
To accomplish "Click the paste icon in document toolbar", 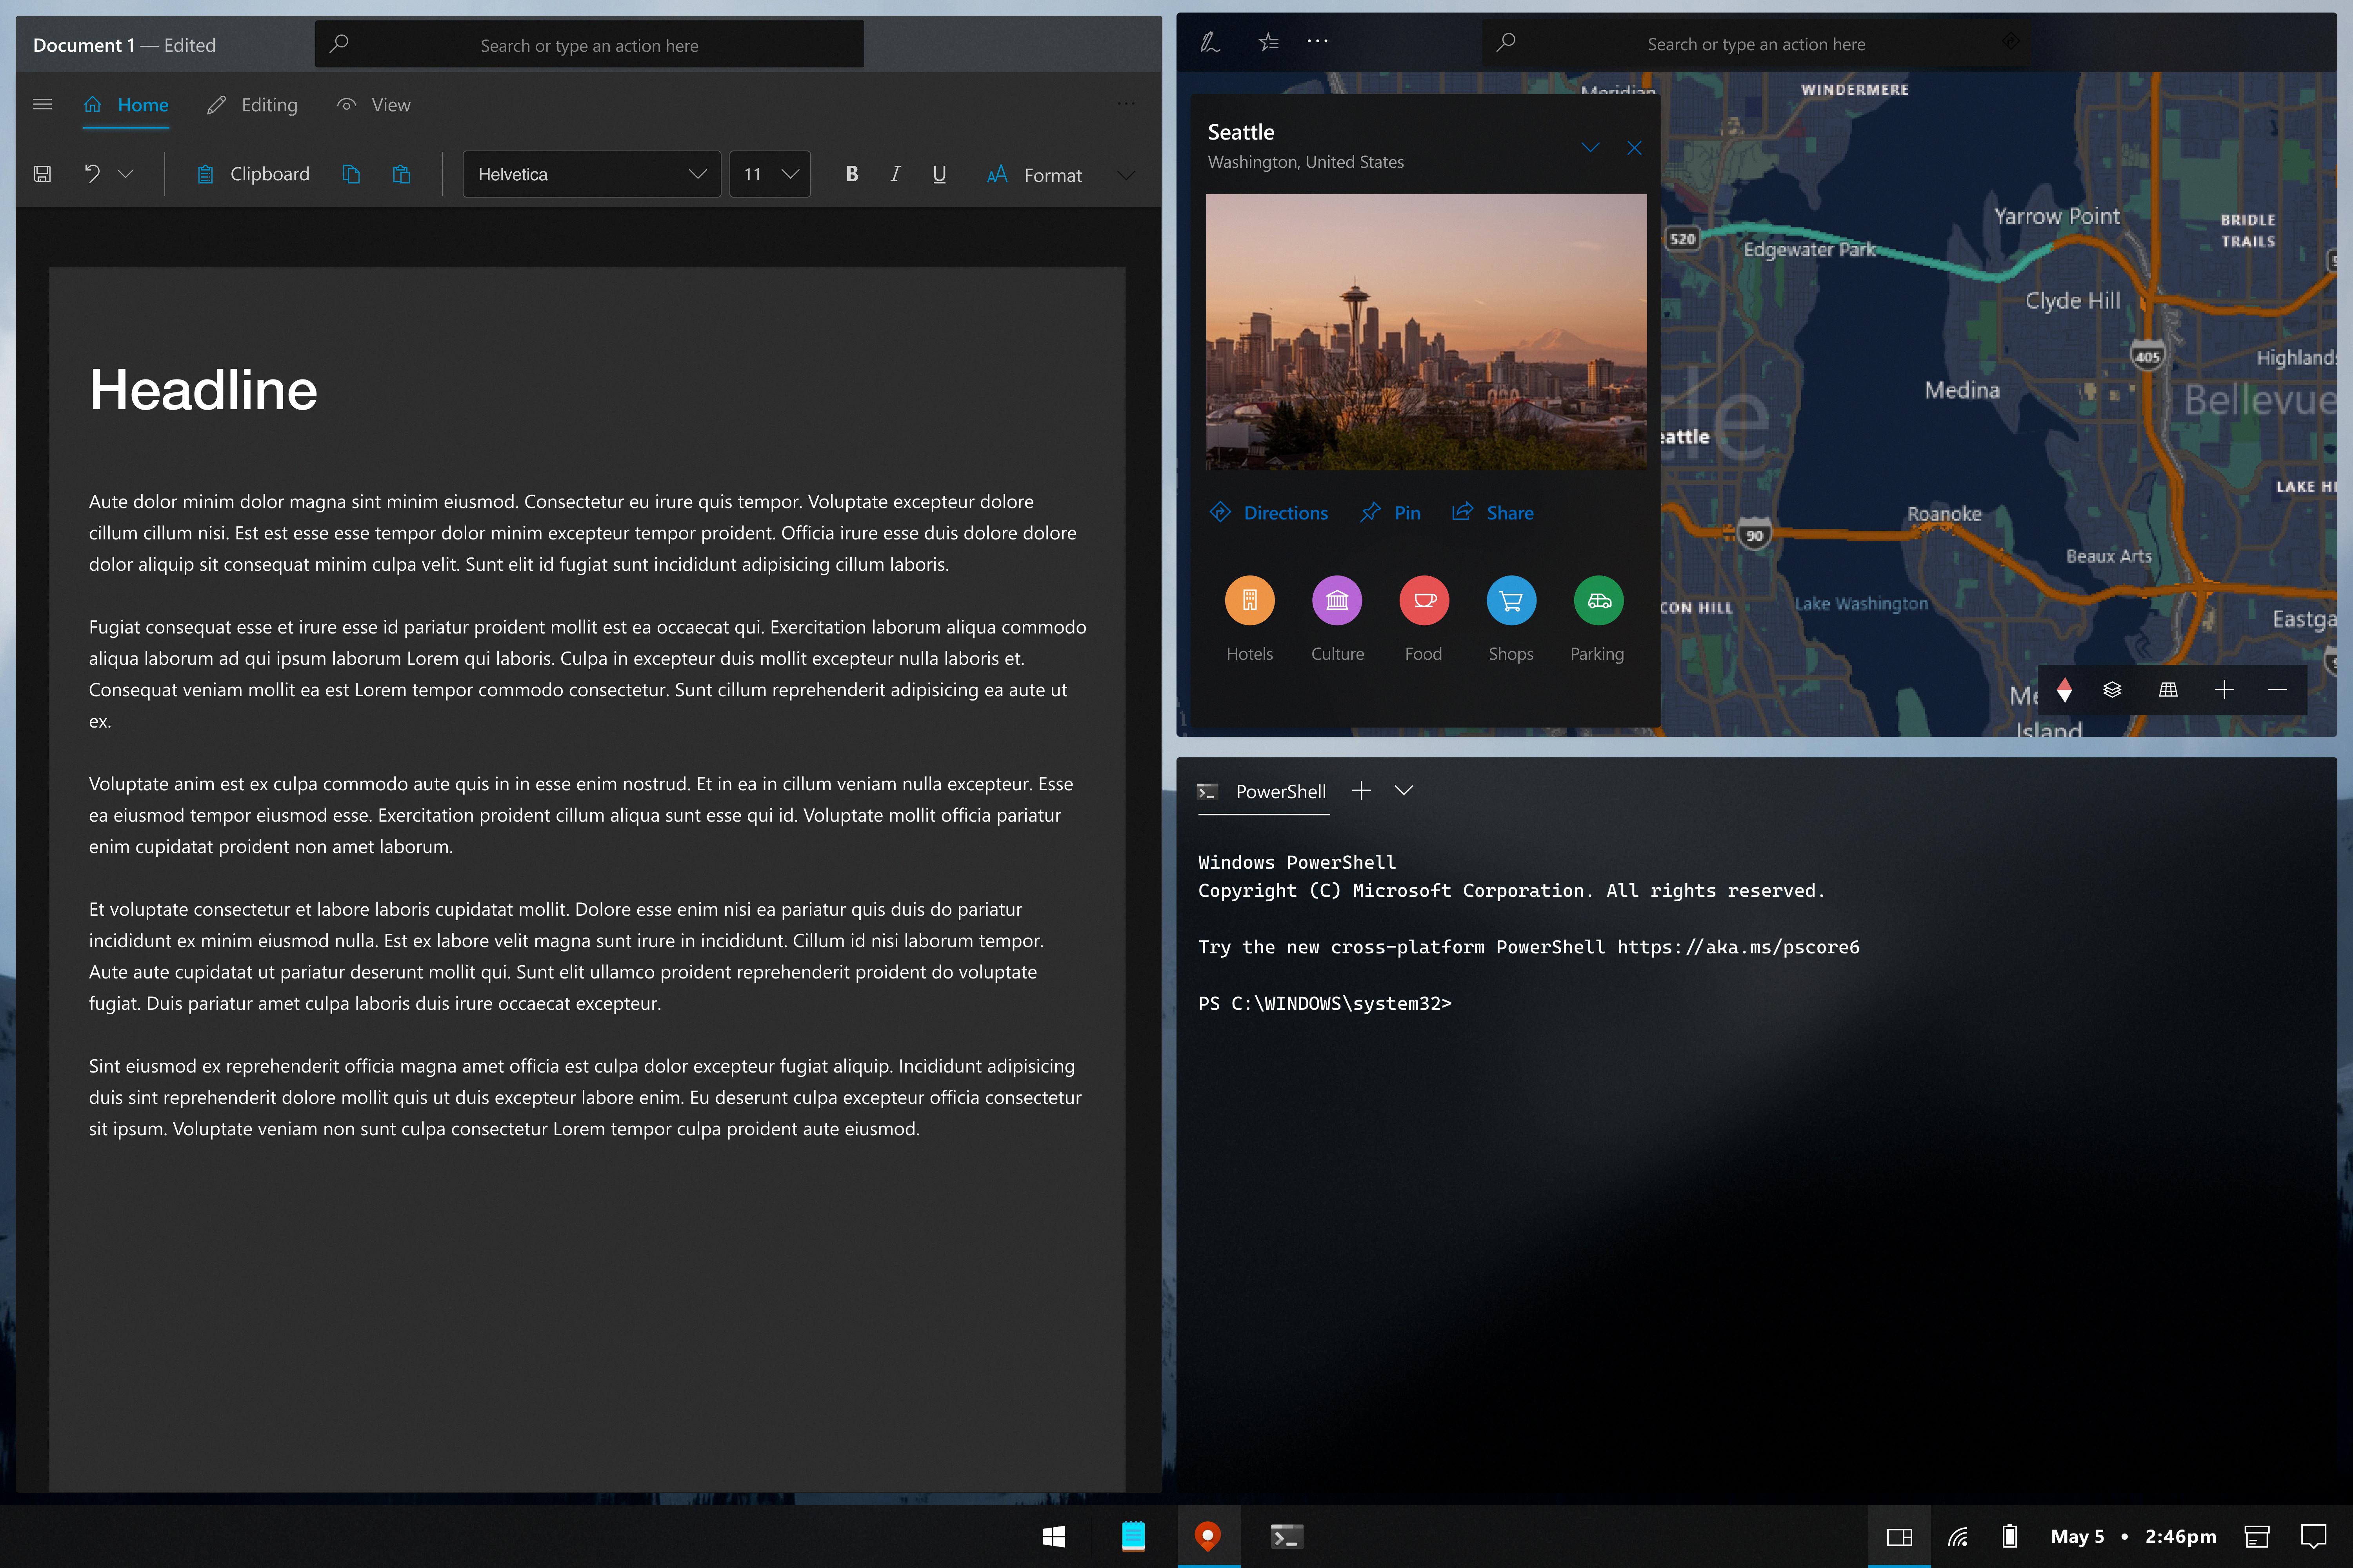I will click(401, 174).
